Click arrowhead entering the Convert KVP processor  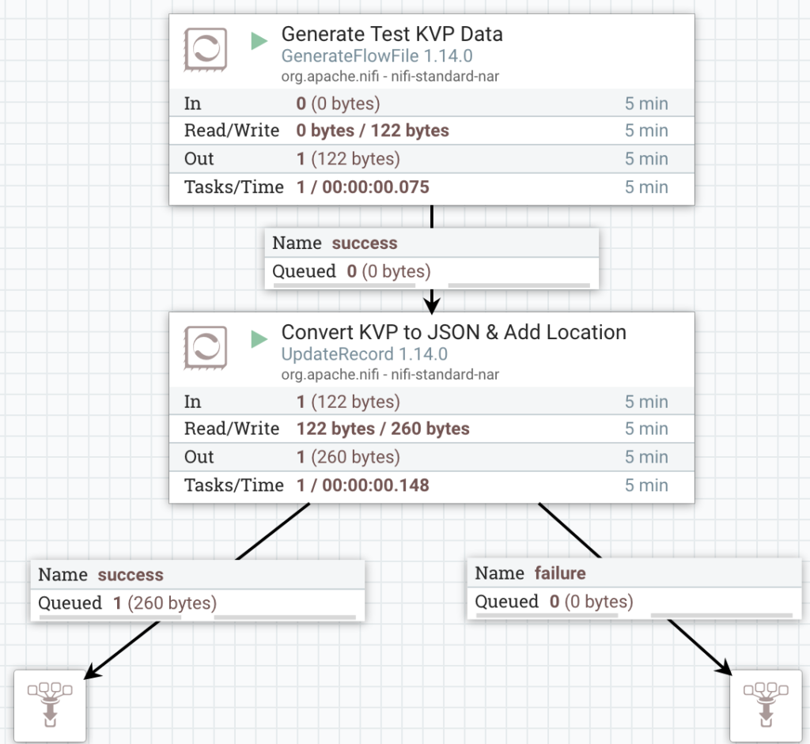point(432,304)
